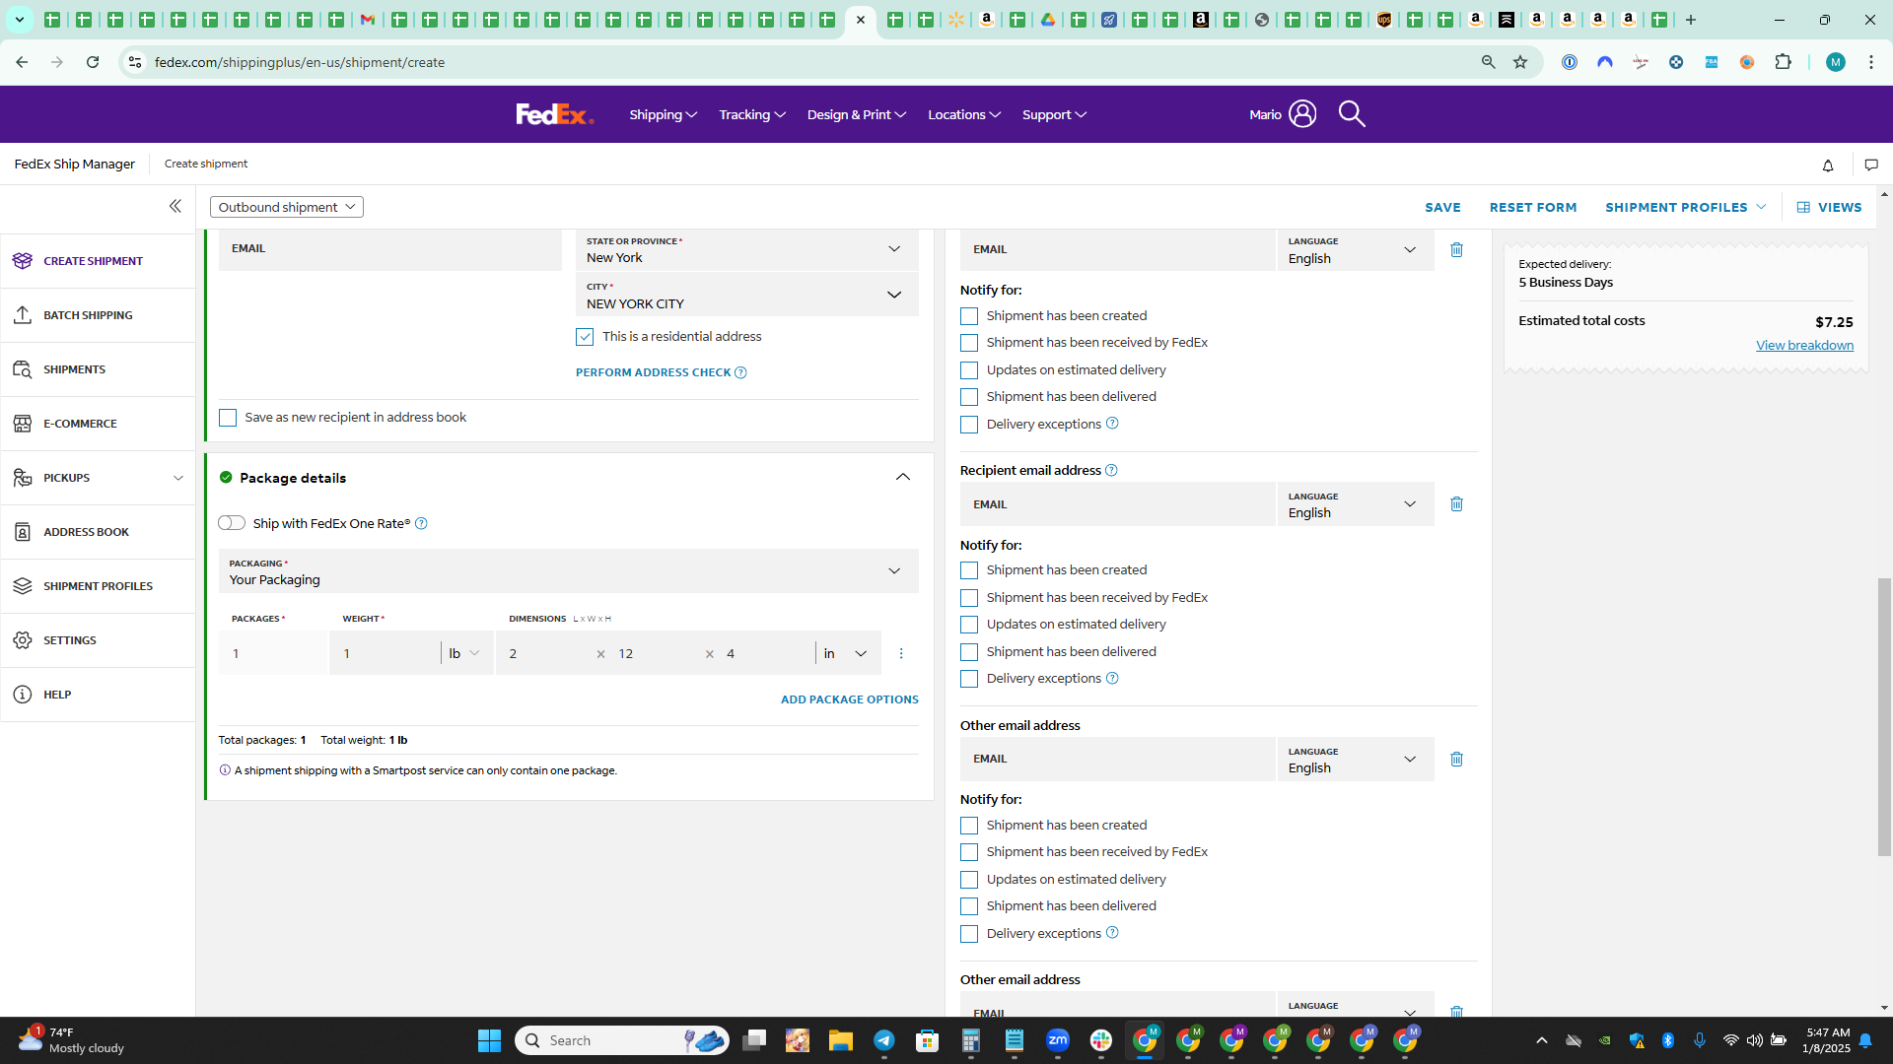Toggle Ship with FedEx One Rate switch
Viewport: 1893px width, 1064px height.
(x=232, y=523)
